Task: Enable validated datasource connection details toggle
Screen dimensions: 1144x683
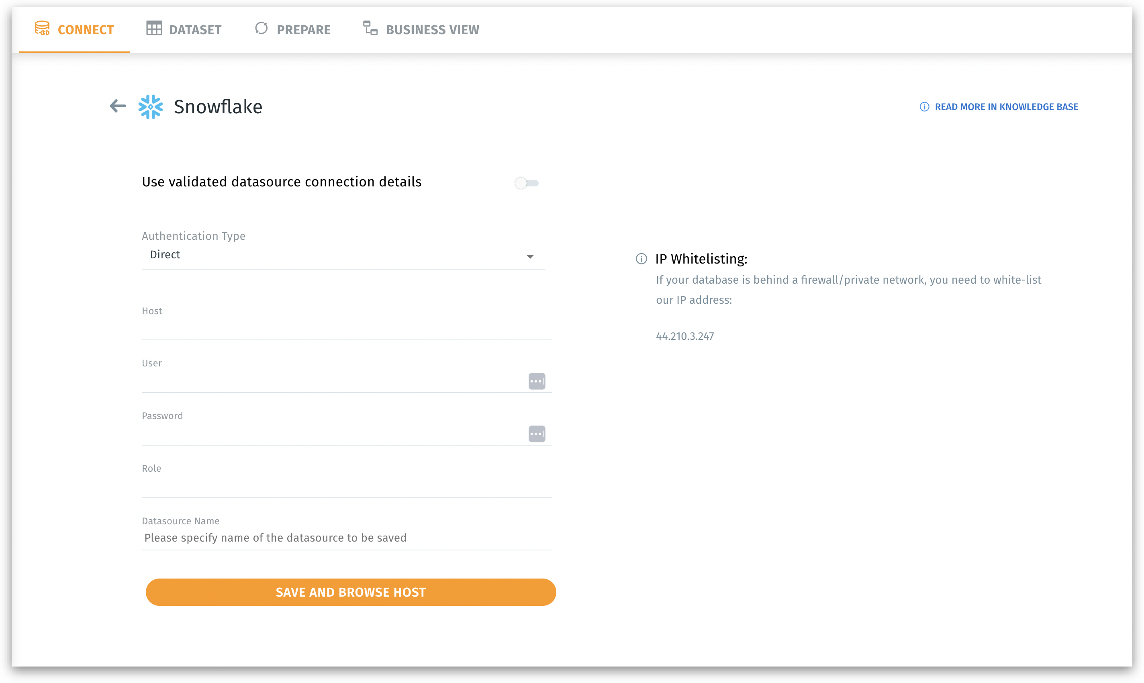Action: pos(527,183)
